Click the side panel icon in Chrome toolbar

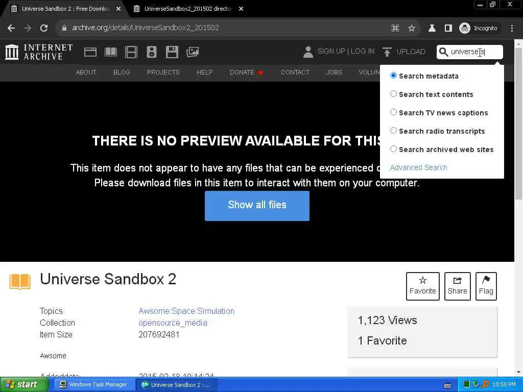pyautogui.click(x=448, y=28)
